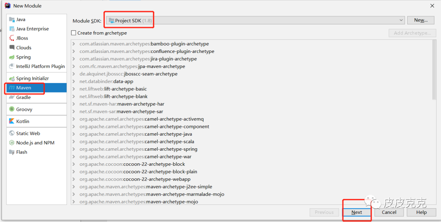Viewport: 441px width, 222px height.
Task: Click the Java Enterprise icon
Action: pos(12,29)
